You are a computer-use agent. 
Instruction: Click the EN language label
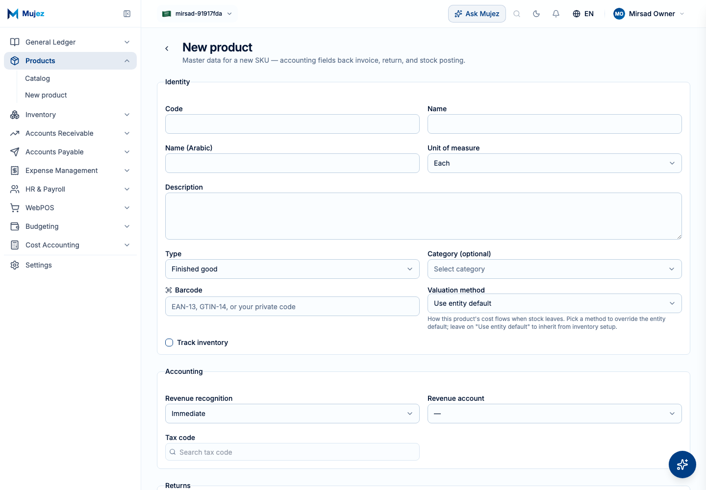pyautogui.click(x=589, y=14)
